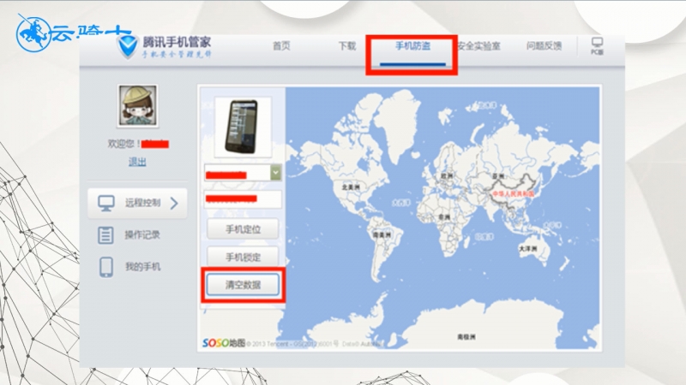
Task: Open 操作记录 in the sidebar
Action: [142, 234]
